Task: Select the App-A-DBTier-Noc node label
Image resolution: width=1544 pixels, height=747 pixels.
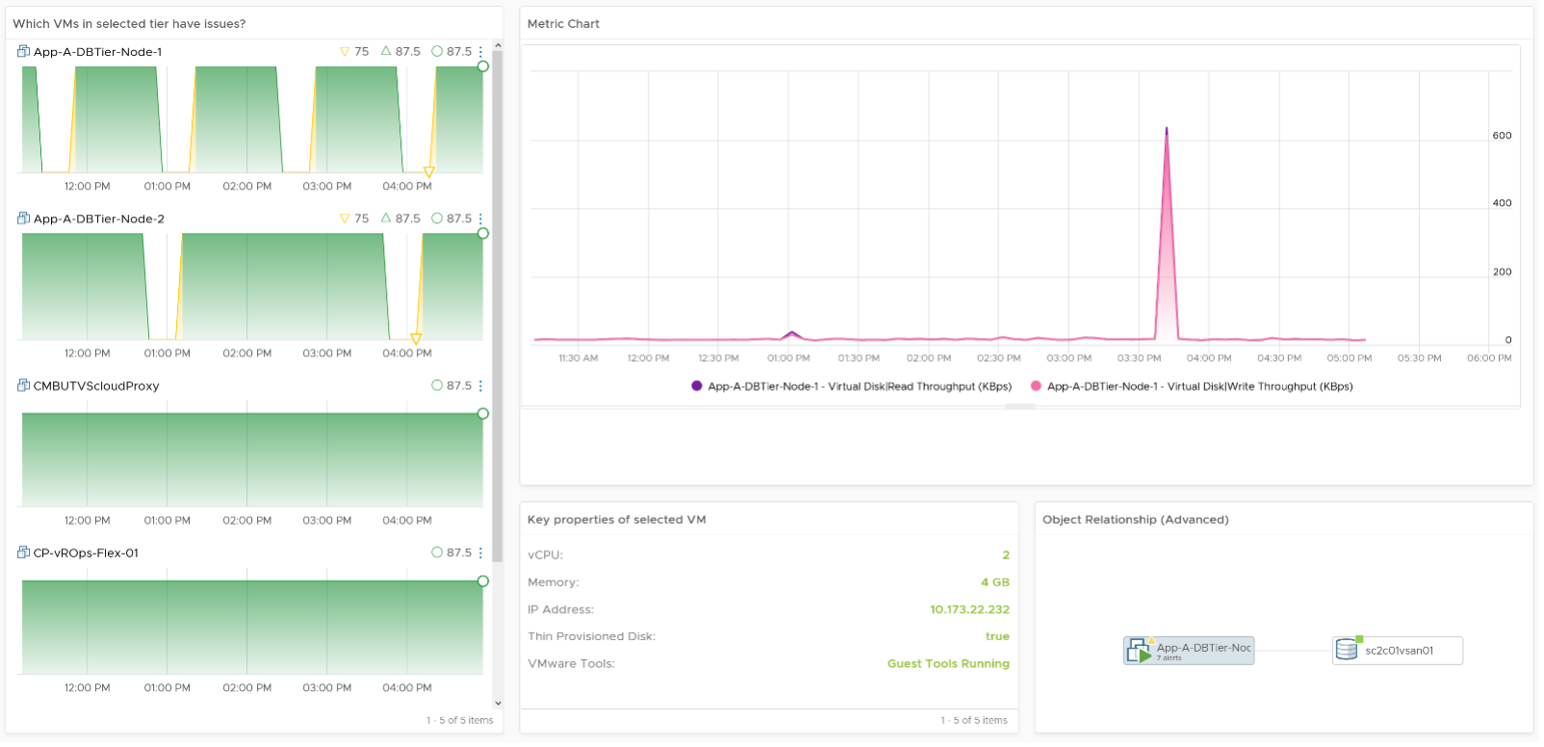Action: pyautogui.click(x=1204, y=648)
